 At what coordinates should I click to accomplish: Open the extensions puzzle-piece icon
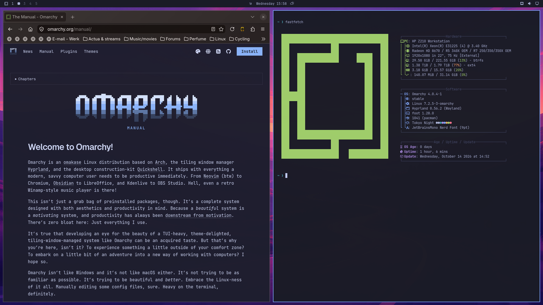252,29
